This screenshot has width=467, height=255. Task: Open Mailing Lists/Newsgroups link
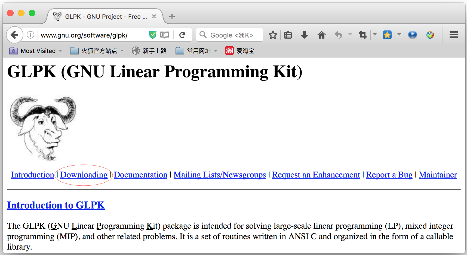click(x=220, y=175)
